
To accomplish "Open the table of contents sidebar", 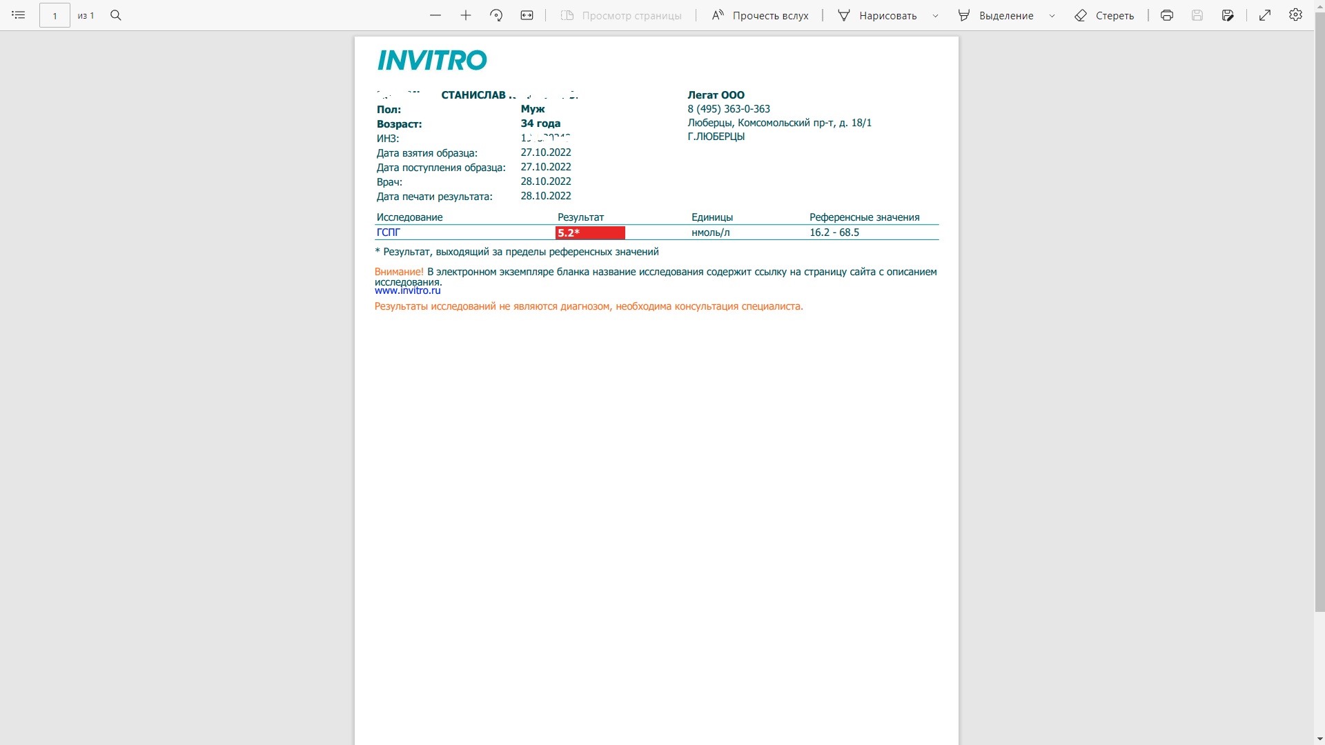I will coord(19,15).
